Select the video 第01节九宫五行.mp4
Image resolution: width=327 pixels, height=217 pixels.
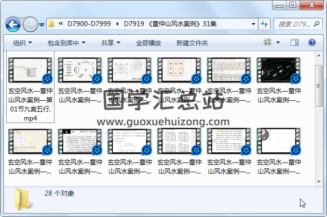(29, 87)
